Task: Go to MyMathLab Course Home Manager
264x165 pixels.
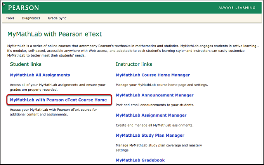Action: tap(153, 75)
